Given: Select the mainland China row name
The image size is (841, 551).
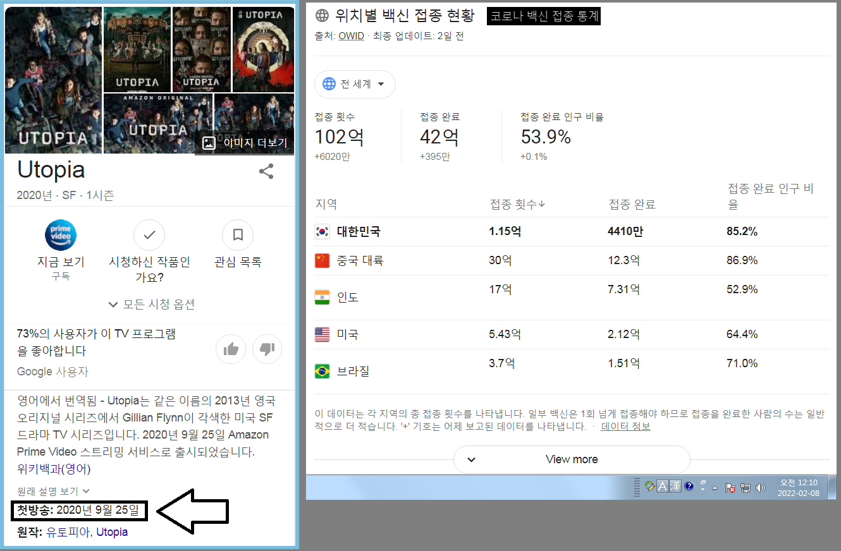Looking at the screenshot, I should point(360,260).
